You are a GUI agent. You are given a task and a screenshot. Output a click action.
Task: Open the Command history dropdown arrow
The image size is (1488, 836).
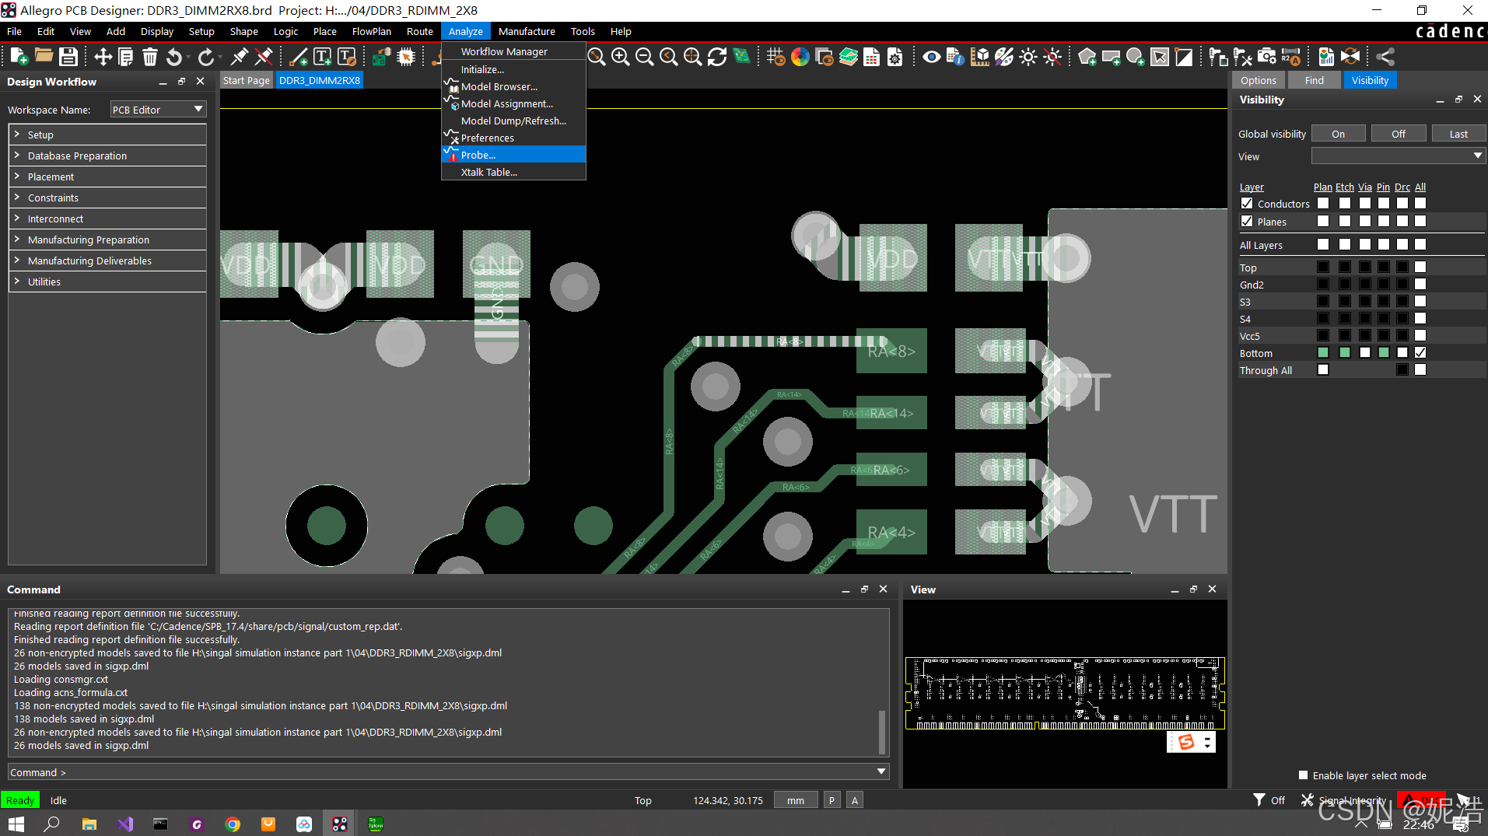[881, 772]
